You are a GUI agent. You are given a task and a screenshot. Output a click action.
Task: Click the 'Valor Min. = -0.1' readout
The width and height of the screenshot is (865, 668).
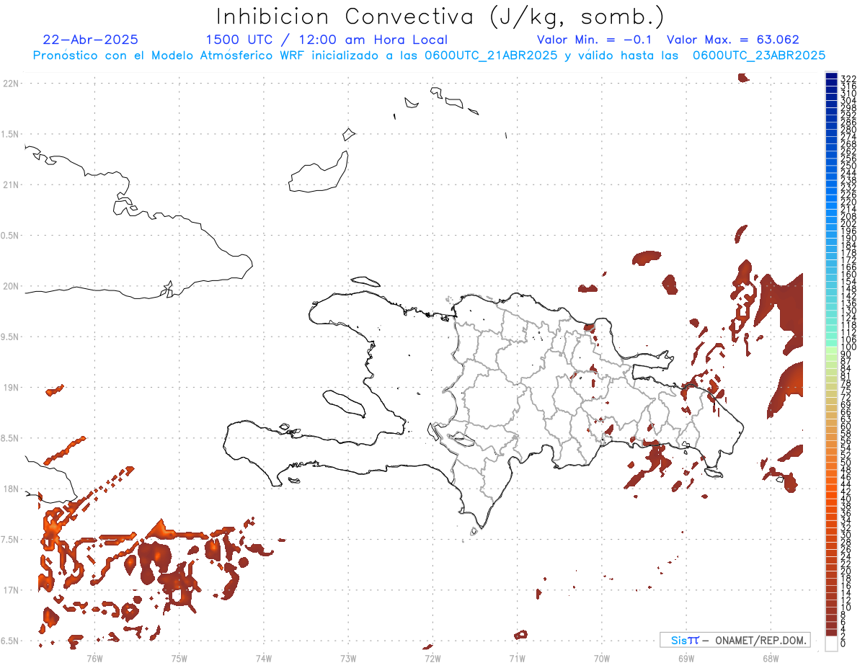tap(595, 40)
